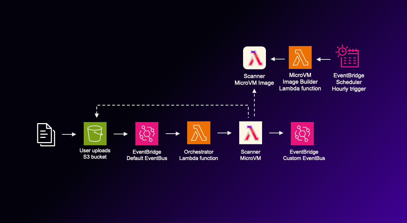Click the 'EventBridge Custom EventBus' label
The width and height of the screenshot is (407, 223).
pos(304,155)
